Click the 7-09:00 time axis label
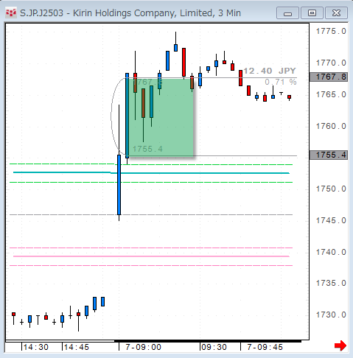Viewport: 353px width, 358px height. click(x=143, y=347)
